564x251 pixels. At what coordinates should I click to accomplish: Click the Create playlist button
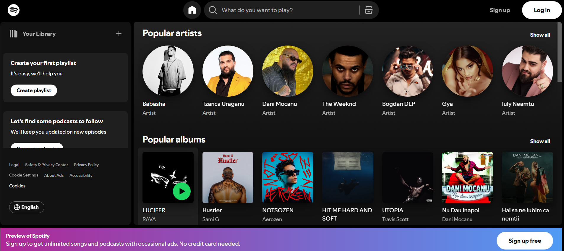(x=34, y=90)
